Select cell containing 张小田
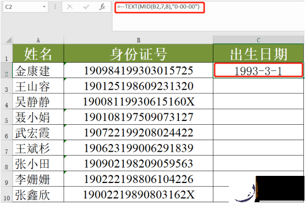This screenshot has width=305, height=205. 38,163
